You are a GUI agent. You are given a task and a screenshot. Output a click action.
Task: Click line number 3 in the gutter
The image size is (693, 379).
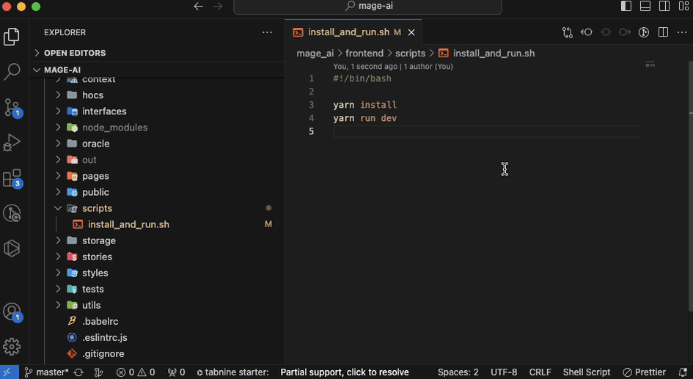point(311,105)
